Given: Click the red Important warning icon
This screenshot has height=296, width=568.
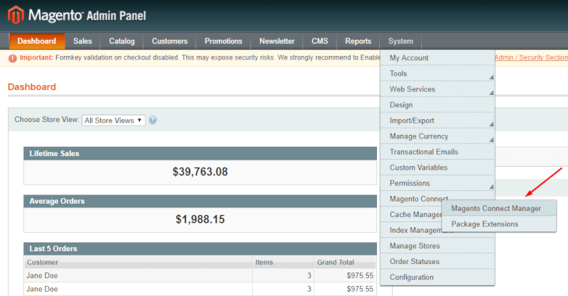Looking at the screenshot, I should [12, 58].
